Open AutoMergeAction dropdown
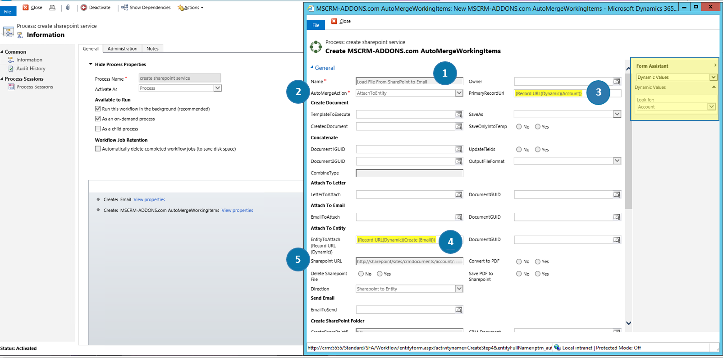This screenshot has width=723, height=358. click(459, 93)
